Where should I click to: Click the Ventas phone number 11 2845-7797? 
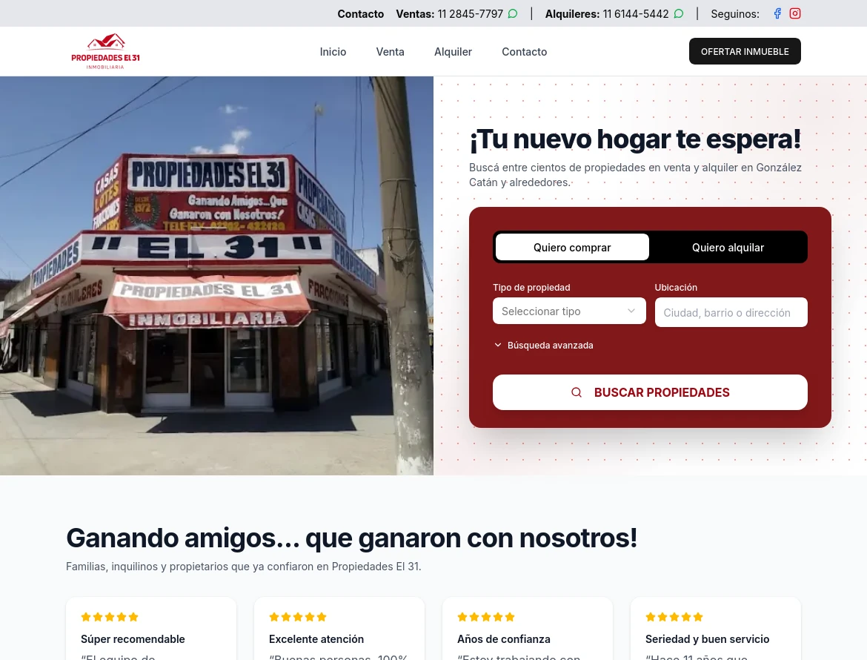pos(470,14)
